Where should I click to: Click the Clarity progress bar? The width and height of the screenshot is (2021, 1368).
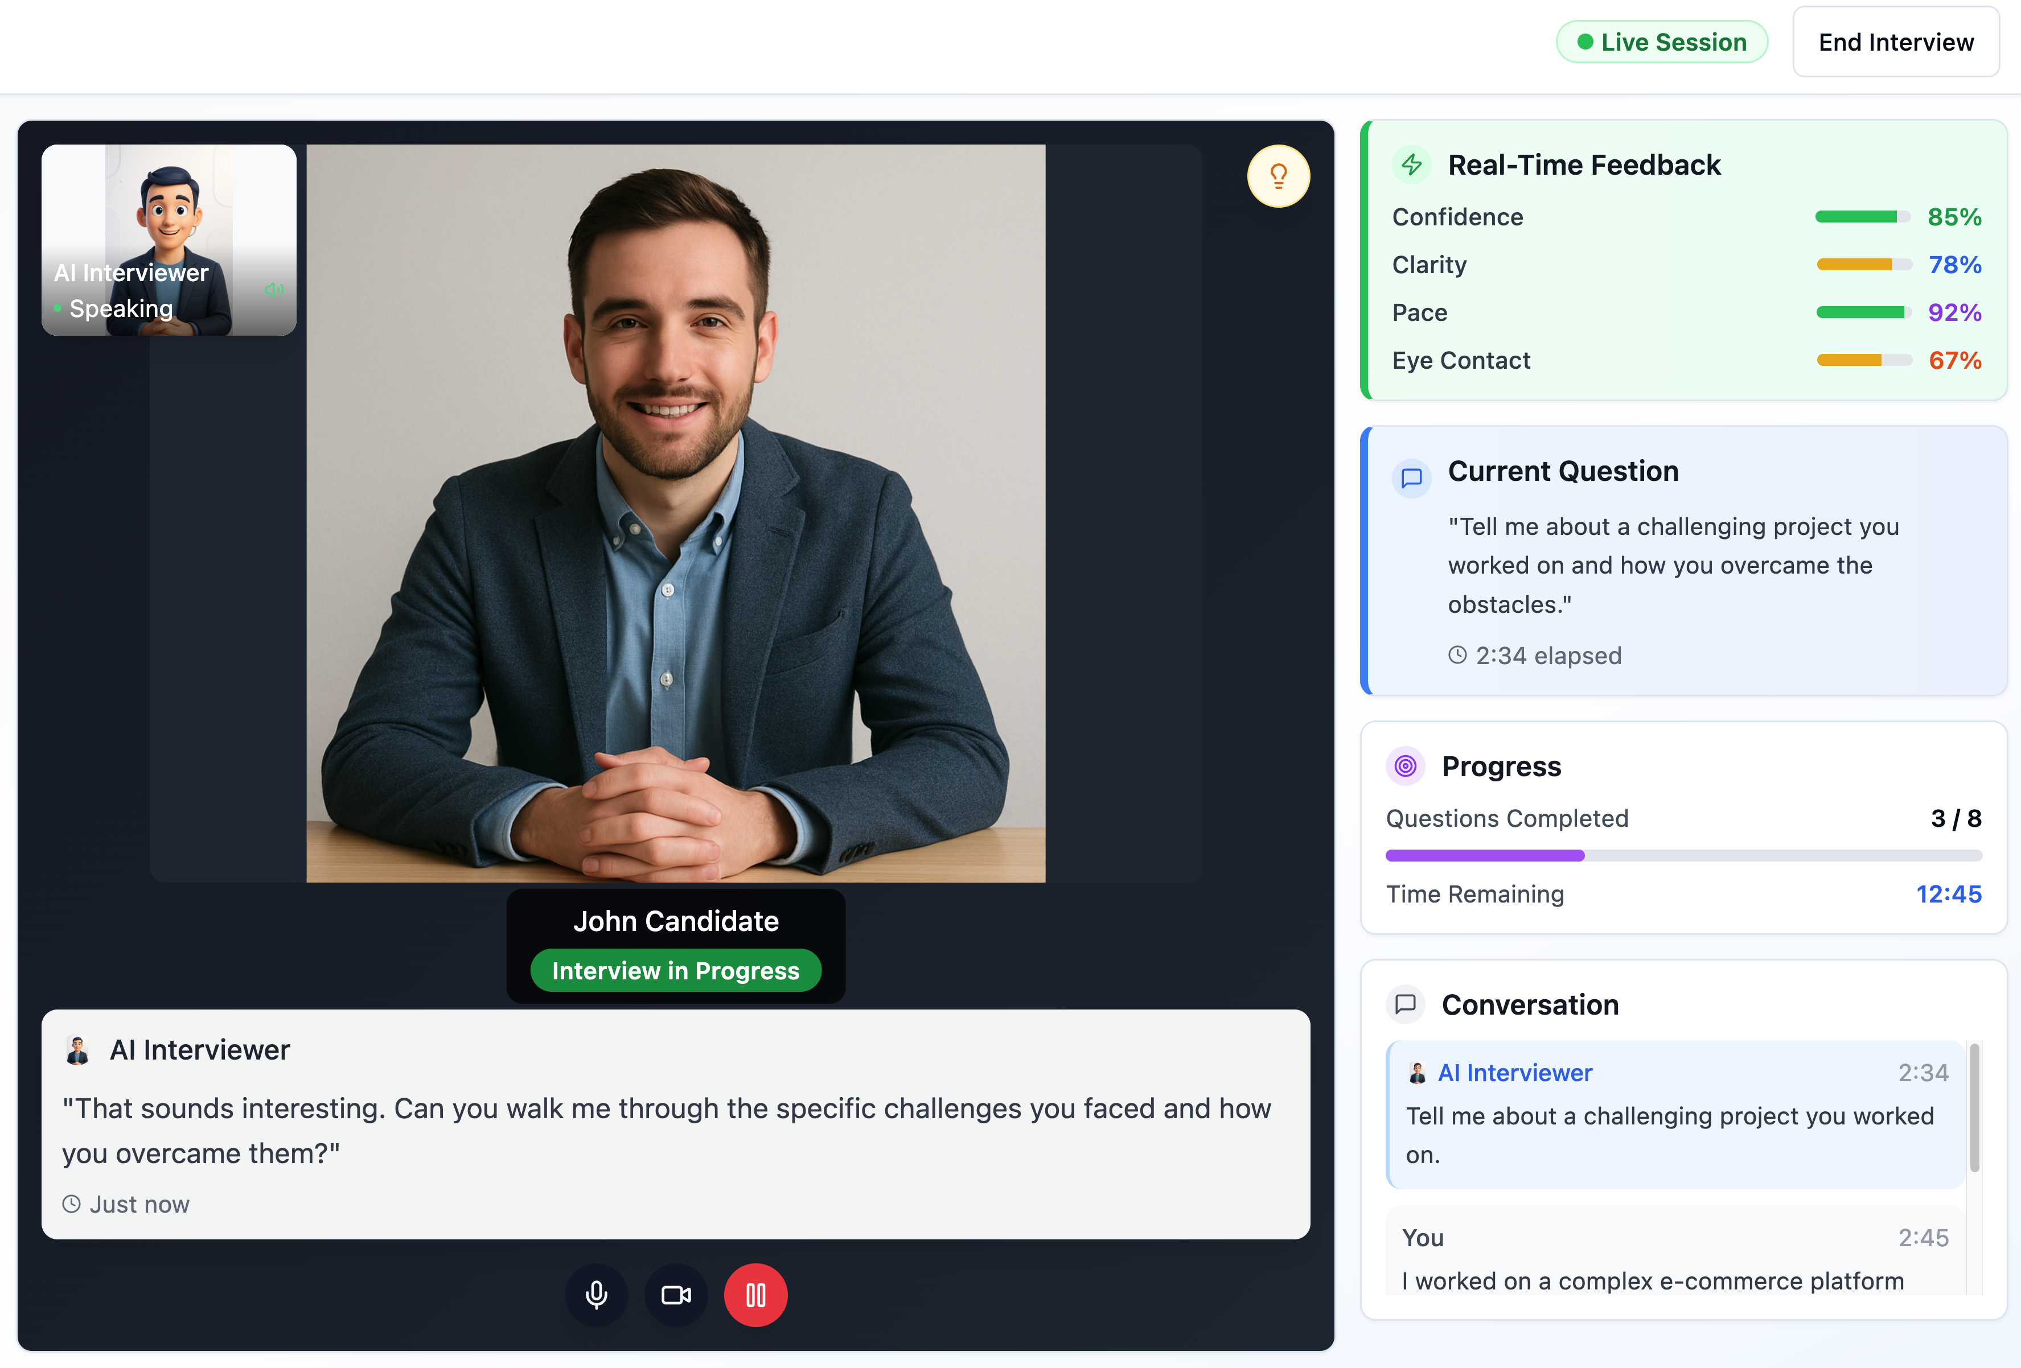[x=1864, y=264]
